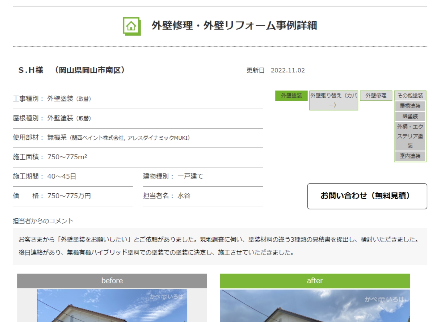This screenshot has width=444, height=322.
Task: Click the 使用部材 paint material row
Action: click(118, 138)
